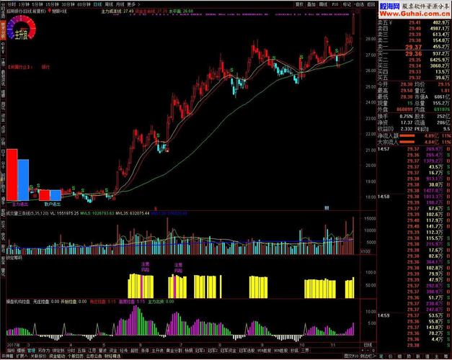The height and width of the screenshot is (360, 452).
Task: Toggle the 自选 watchlist button
Action: coord(359,4)
